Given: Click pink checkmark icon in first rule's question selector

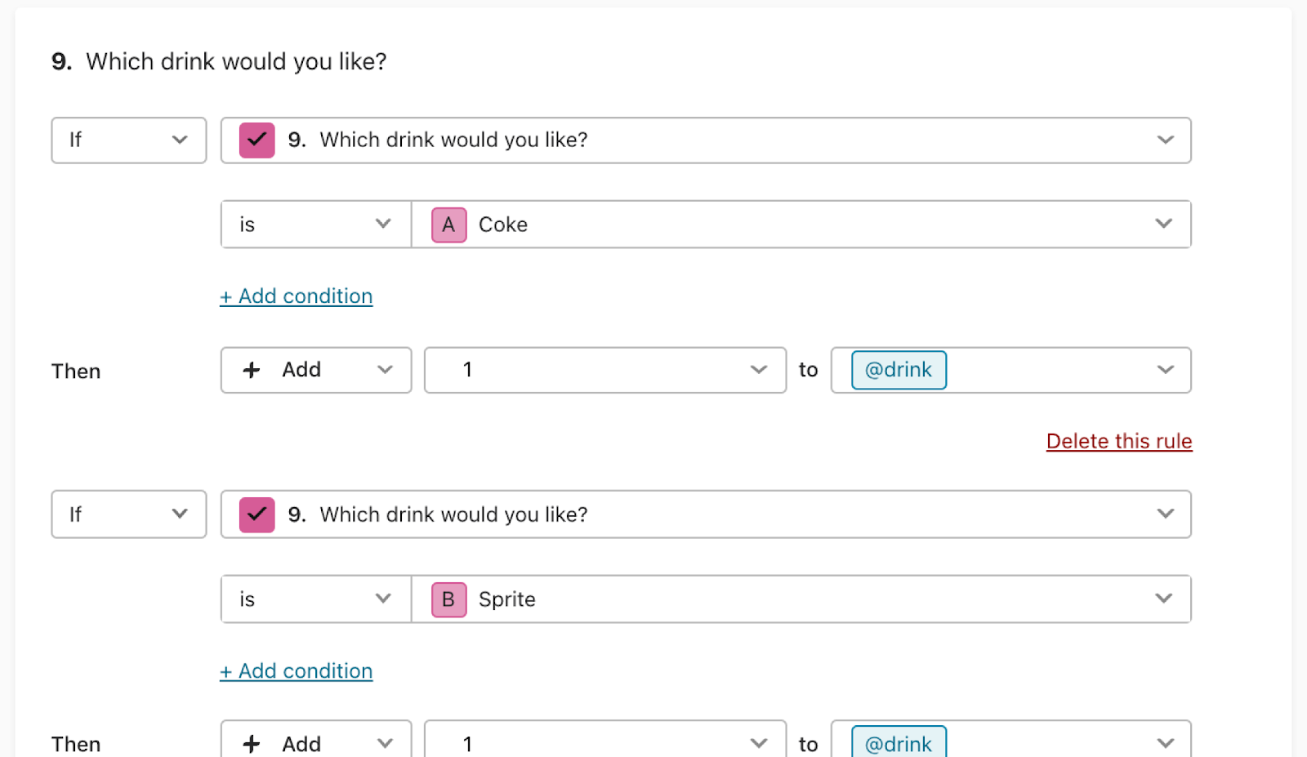Looking at the screenshot, I should pyautogui.click(x=256, y=140).
